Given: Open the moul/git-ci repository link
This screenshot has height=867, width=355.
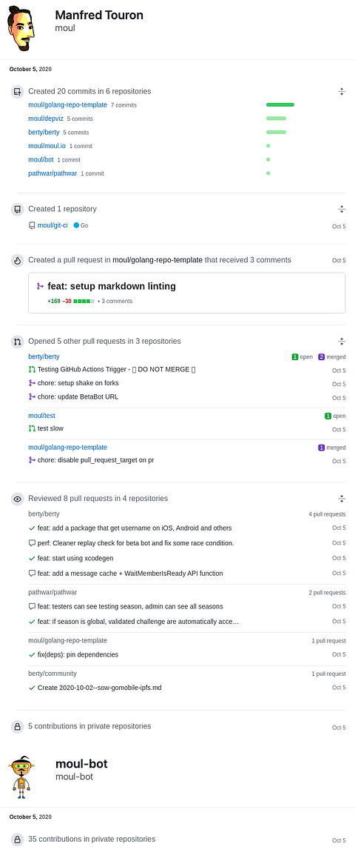Looking at the screenshot, I should coord(53,225).
